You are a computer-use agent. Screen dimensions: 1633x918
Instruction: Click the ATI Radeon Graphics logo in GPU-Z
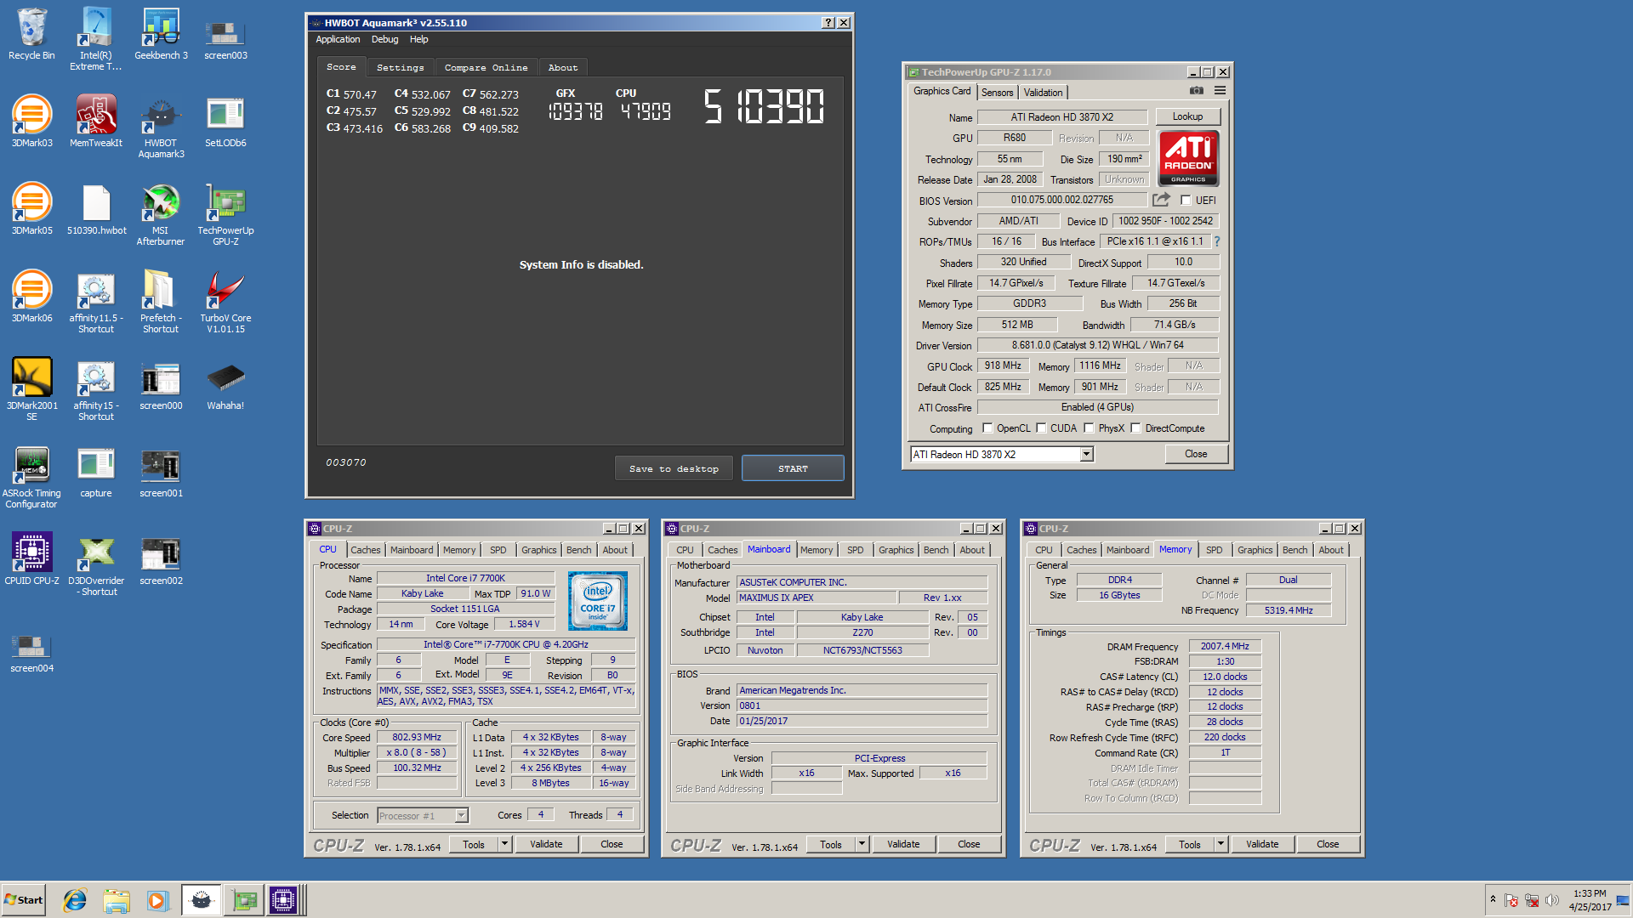pyautogui.click(x=1188, y=158)
